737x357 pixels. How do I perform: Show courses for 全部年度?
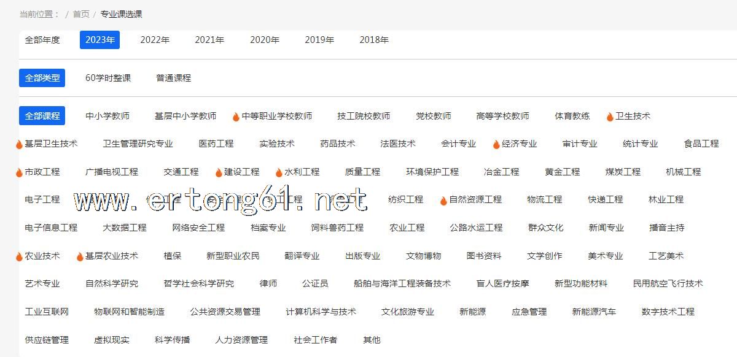click(x=42, y=40)
